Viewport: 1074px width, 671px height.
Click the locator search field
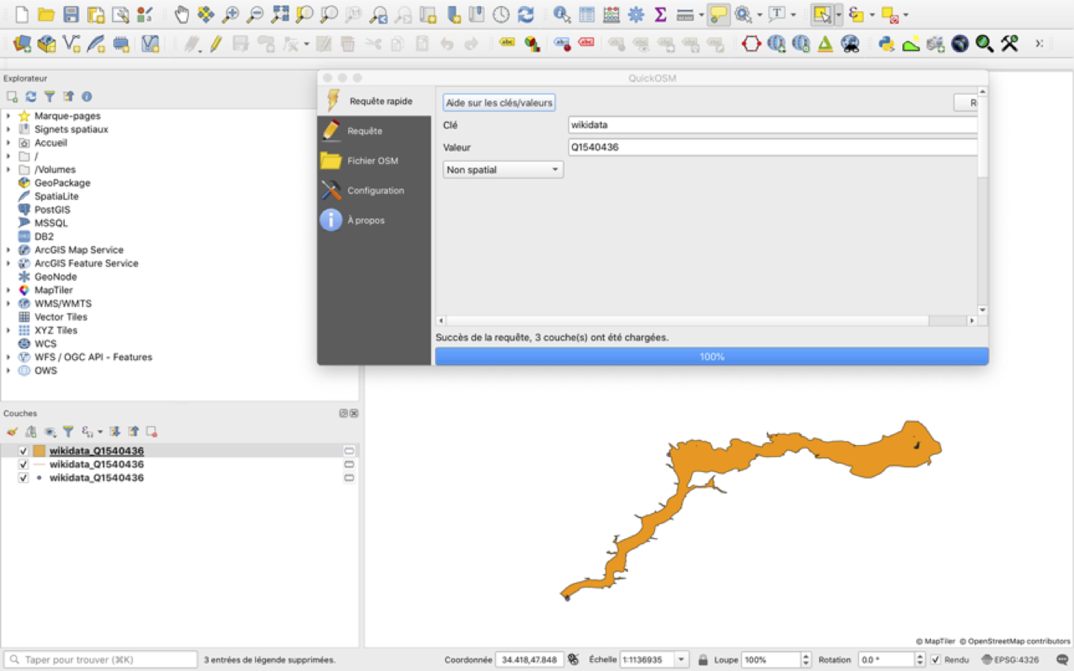click(x=101, y=660)
